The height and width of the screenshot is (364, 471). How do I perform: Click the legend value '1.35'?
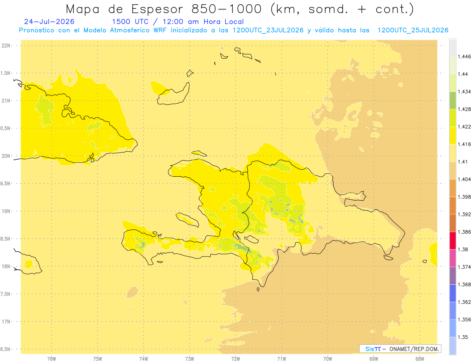tap(463, 337)
